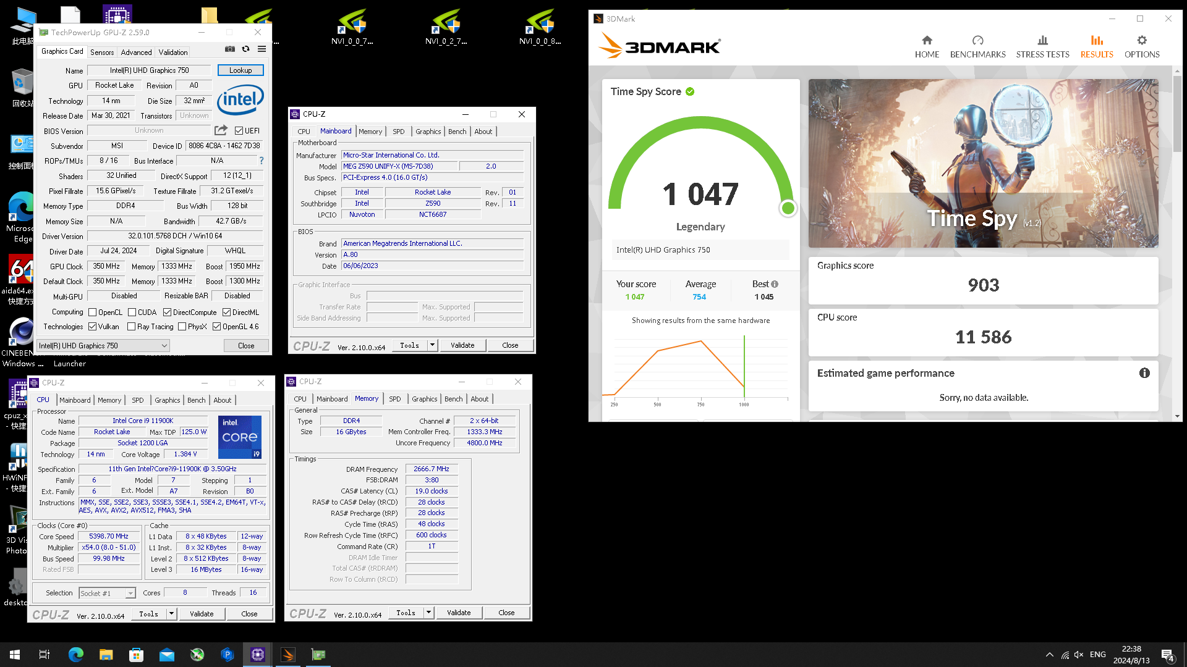The height and width of the screenshot is (667, 1187).
Task: Click GPU-Z screenshot camera icon
Action: coord(230,49)
